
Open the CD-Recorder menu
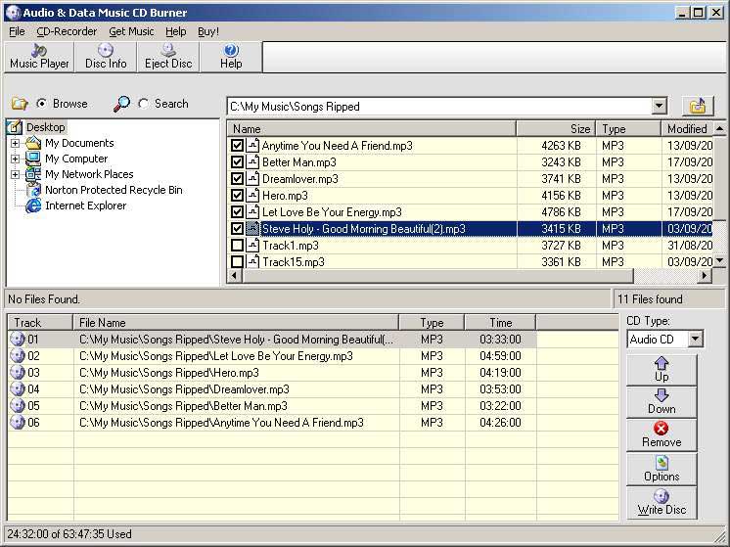click(67, 31)
